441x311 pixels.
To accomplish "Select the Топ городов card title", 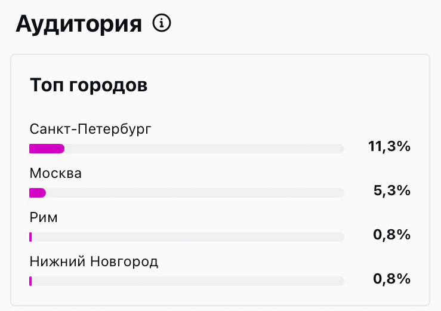I will (x=89, y=85).
